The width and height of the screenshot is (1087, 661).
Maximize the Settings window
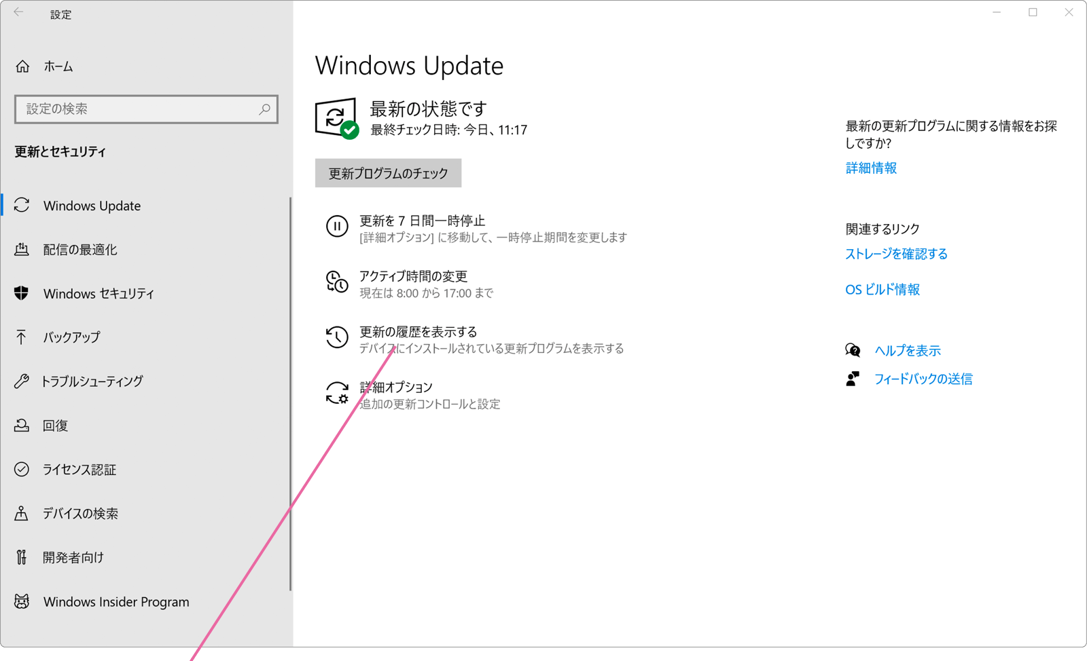point(1033,12)
